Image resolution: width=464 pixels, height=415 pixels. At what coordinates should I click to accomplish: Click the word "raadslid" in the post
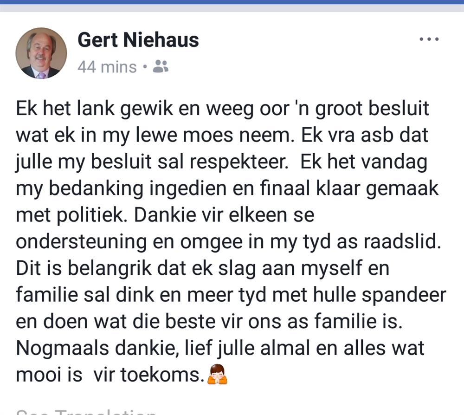pyautogui.click(x=400, y=241)
